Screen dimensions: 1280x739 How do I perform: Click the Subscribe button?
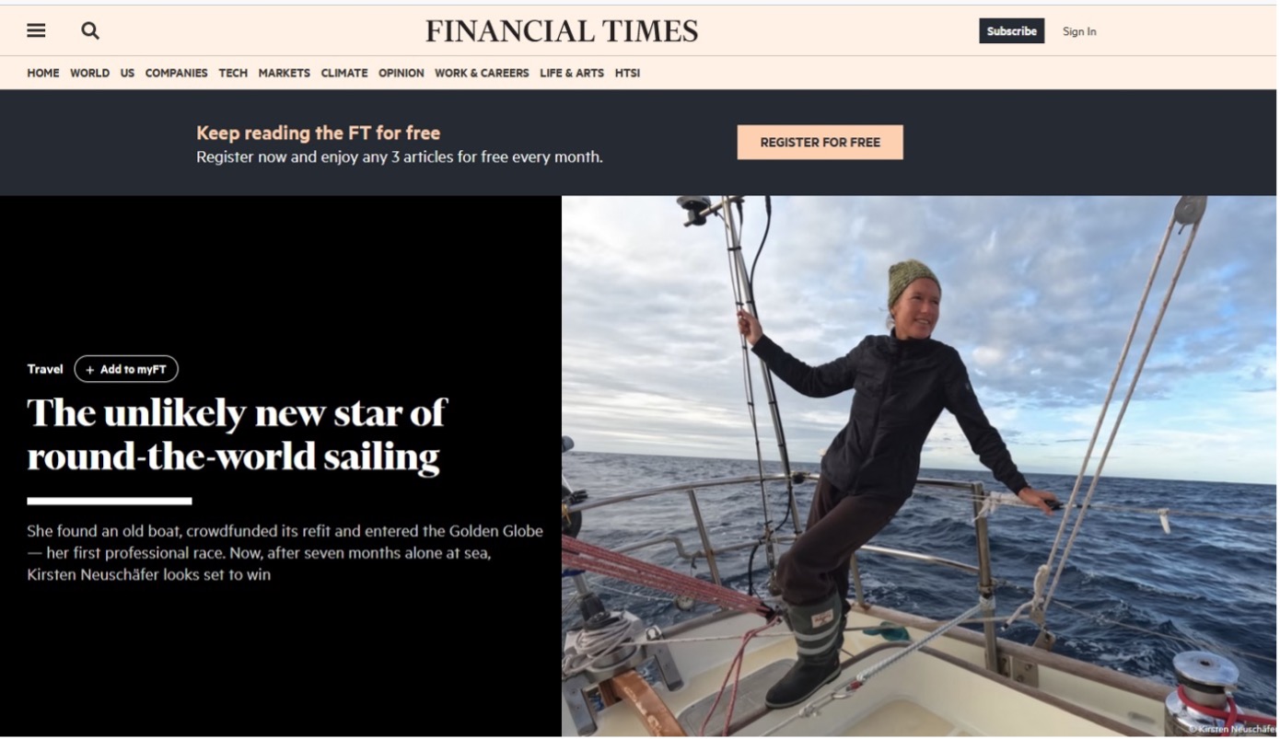click(1011, 31)
